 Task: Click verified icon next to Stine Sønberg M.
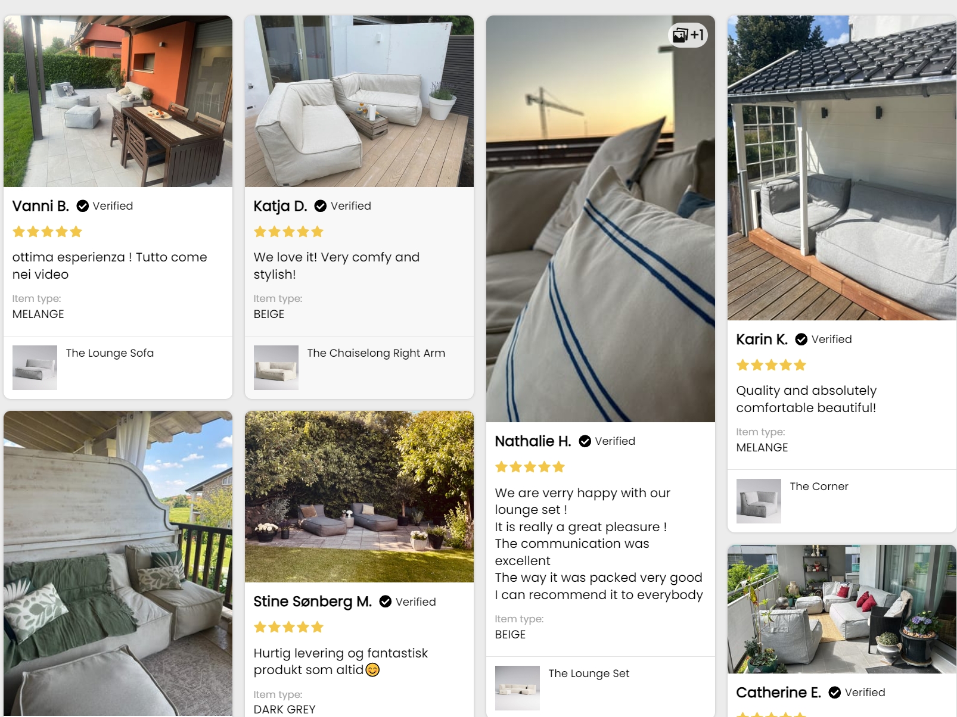(386, 601)
